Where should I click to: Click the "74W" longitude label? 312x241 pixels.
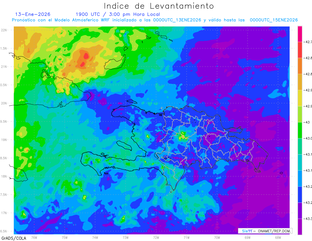95,237
